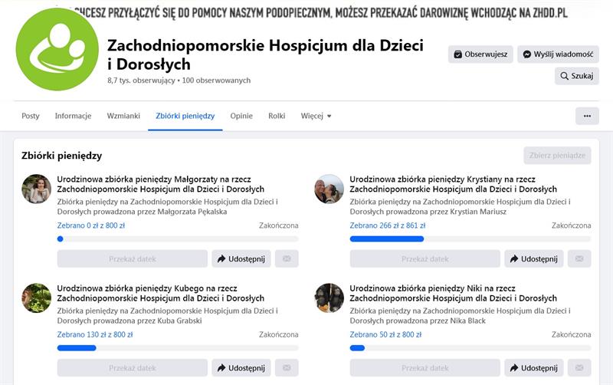613x385 pixels.
Task: Click envelope icon in Kuba's fundraiser
Action: tap(287, 368)
